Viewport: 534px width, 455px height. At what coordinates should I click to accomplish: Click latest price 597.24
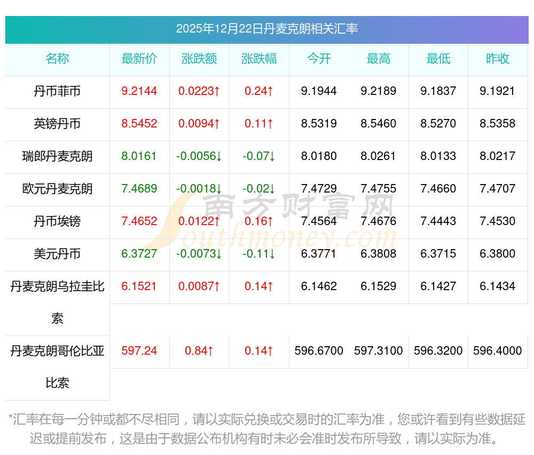click(139, 350)
